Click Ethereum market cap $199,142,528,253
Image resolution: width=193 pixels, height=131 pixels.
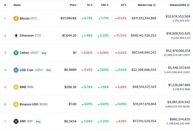pyautogui.click(x=143, y=36)
